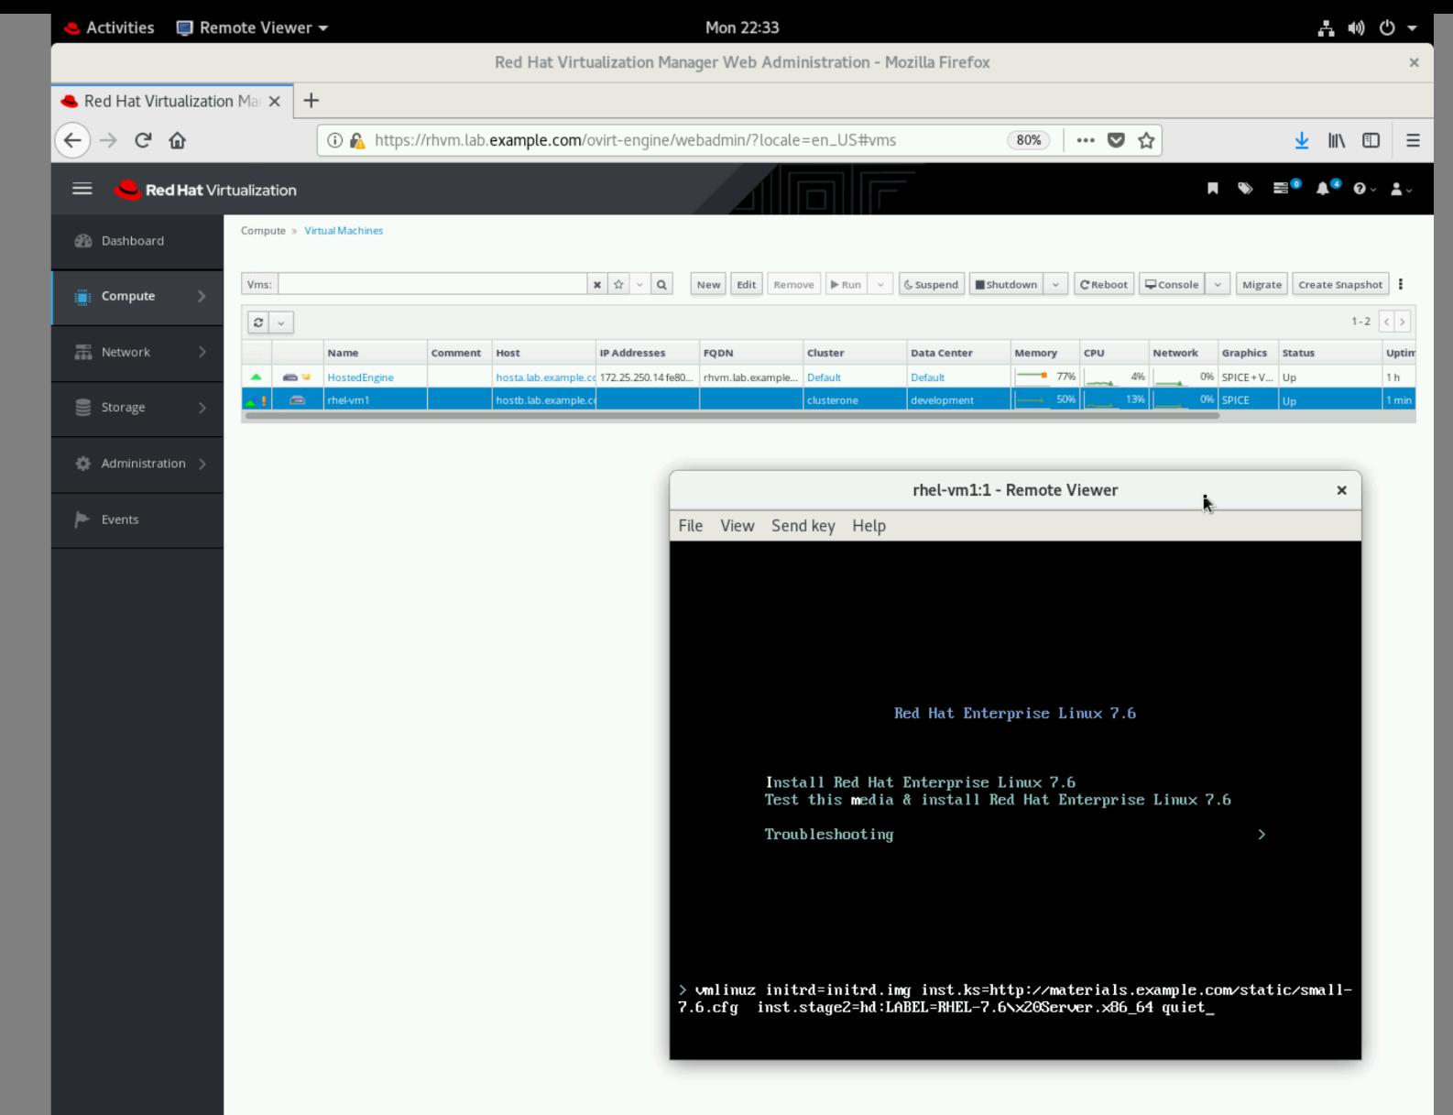Expand the Compute sidebar menu
Viewport: 1453px width, 1115px height.
tap(137, 297)
